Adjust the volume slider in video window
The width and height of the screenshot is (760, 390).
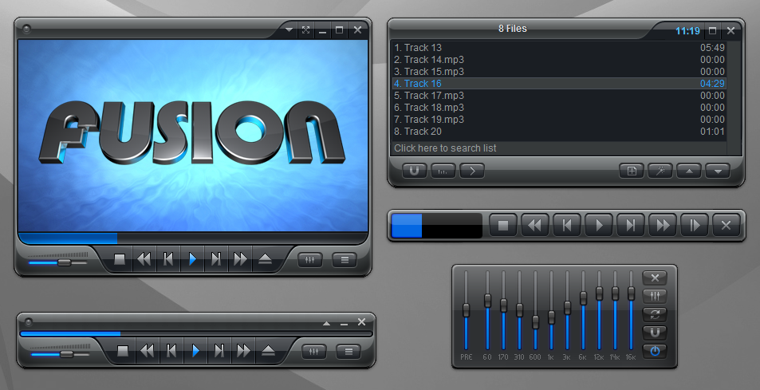[64, 262]
